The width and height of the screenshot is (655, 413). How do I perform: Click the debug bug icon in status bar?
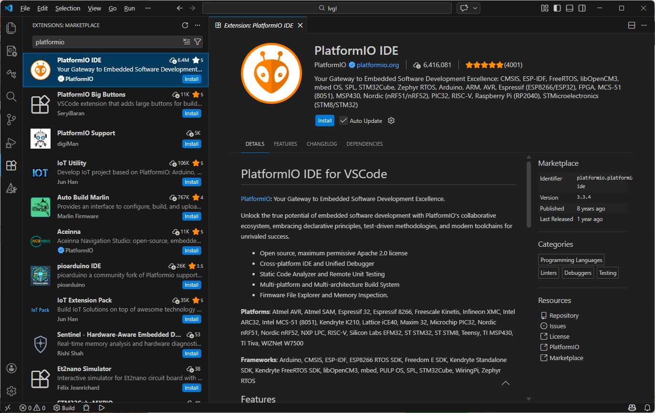[86, 408]
